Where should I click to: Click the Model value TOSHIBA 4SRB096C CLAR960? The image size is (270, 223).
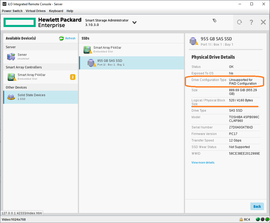coord(244,119)
